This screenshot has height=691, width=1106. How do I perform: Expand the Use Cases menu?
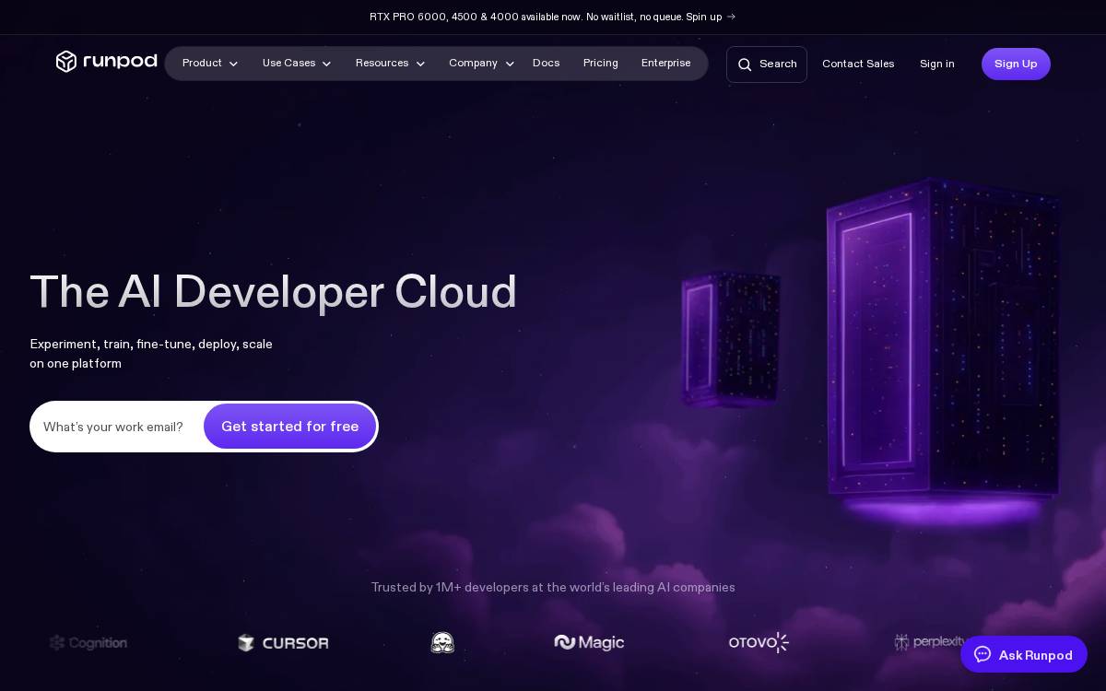(297, 64)
